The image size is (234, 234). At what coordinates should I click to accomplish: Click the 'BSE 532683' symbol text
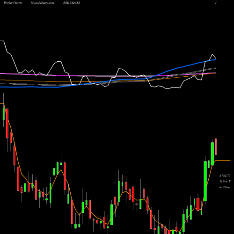[x=72, y=3]
